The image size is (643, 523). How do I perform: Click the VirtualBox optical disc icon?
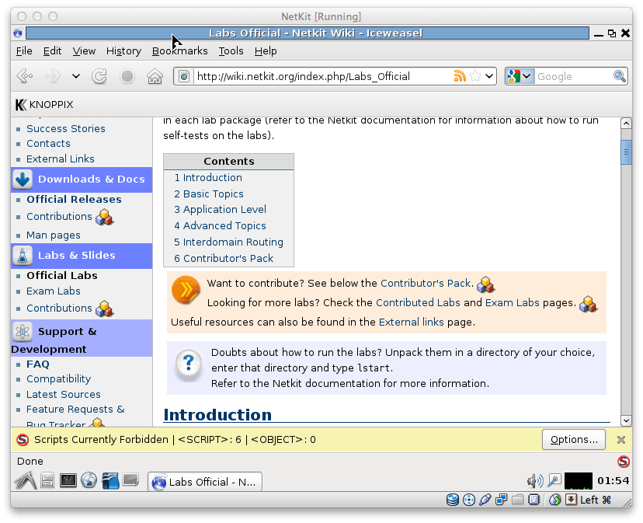point(469,500)
